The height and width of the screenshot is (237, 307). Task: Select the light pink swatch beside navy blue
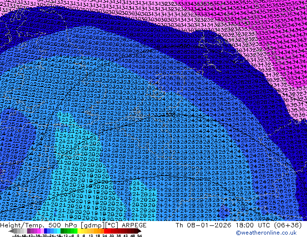point(42,231)
